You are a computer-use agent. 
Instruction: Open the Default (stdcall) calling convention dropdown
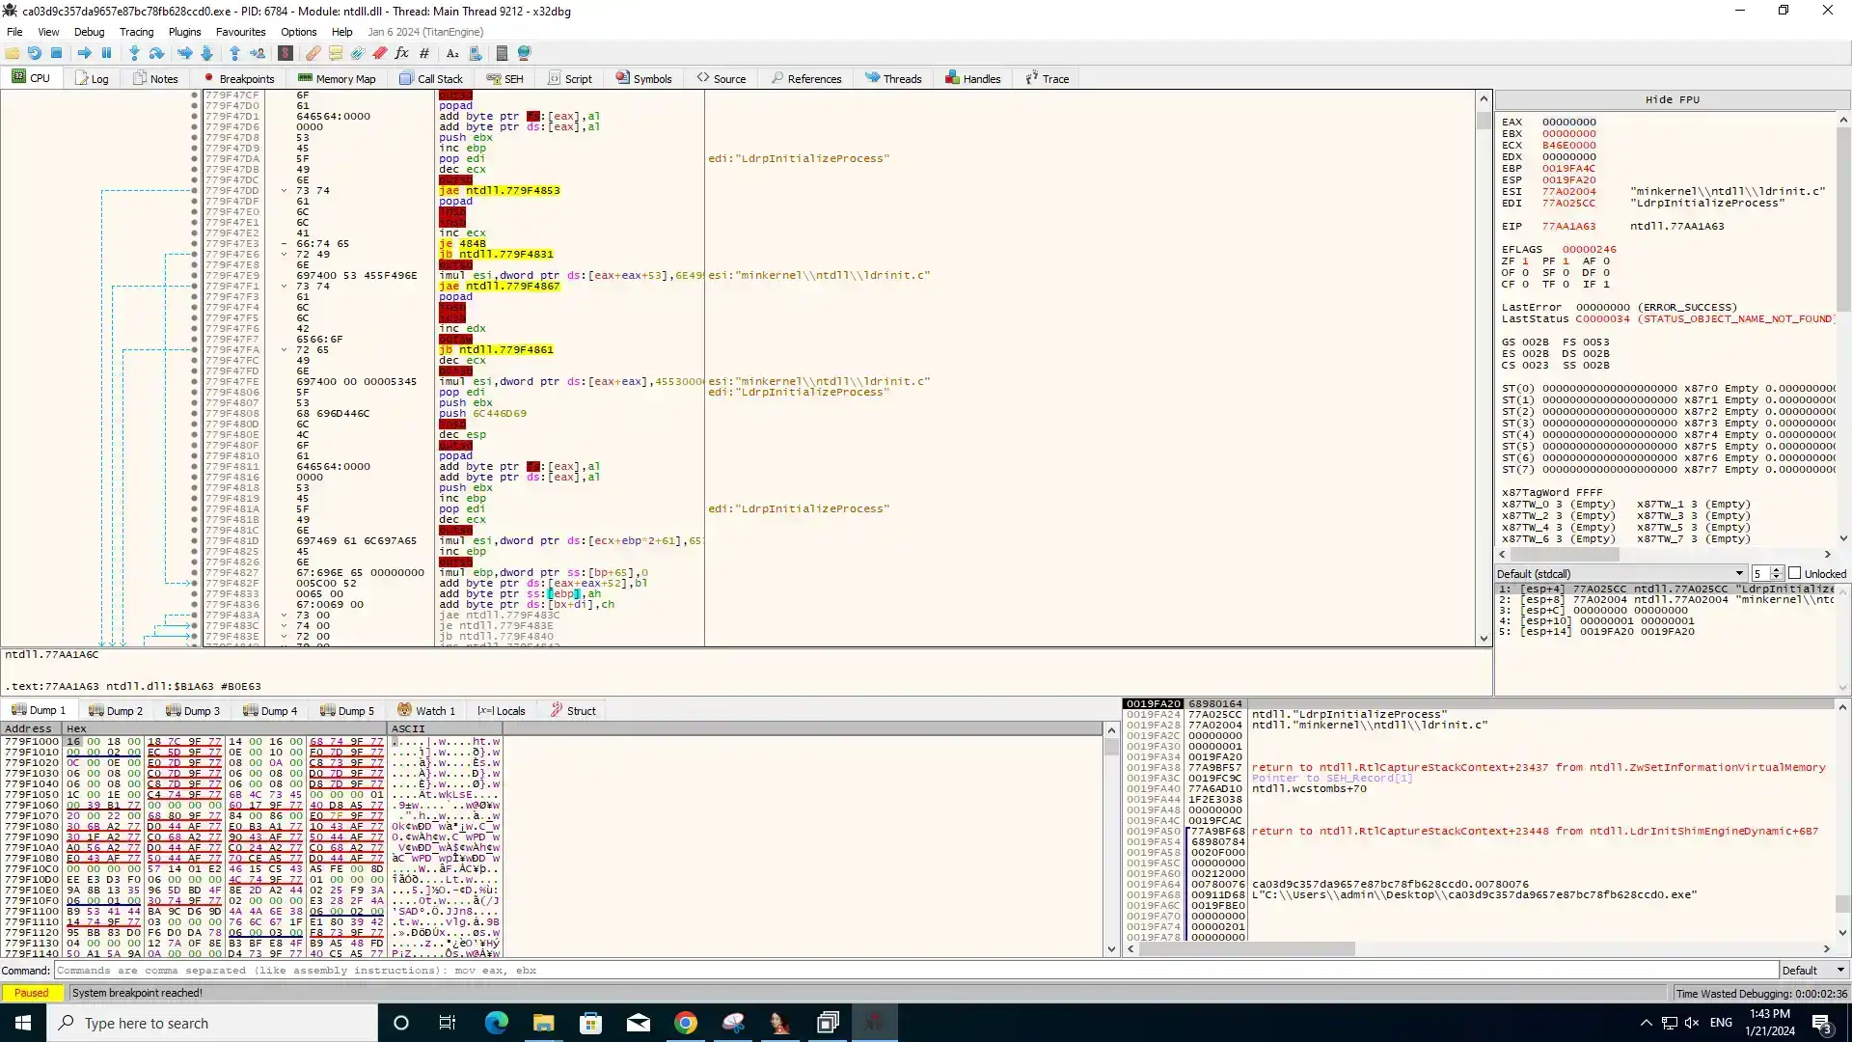coord(1621,573)
